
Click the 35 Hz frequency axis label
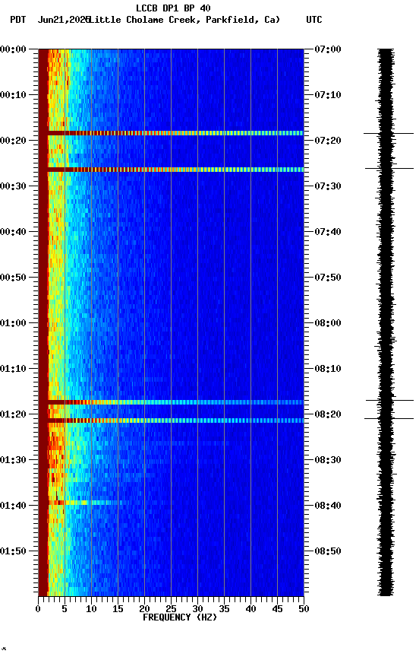tap(224, 609)
